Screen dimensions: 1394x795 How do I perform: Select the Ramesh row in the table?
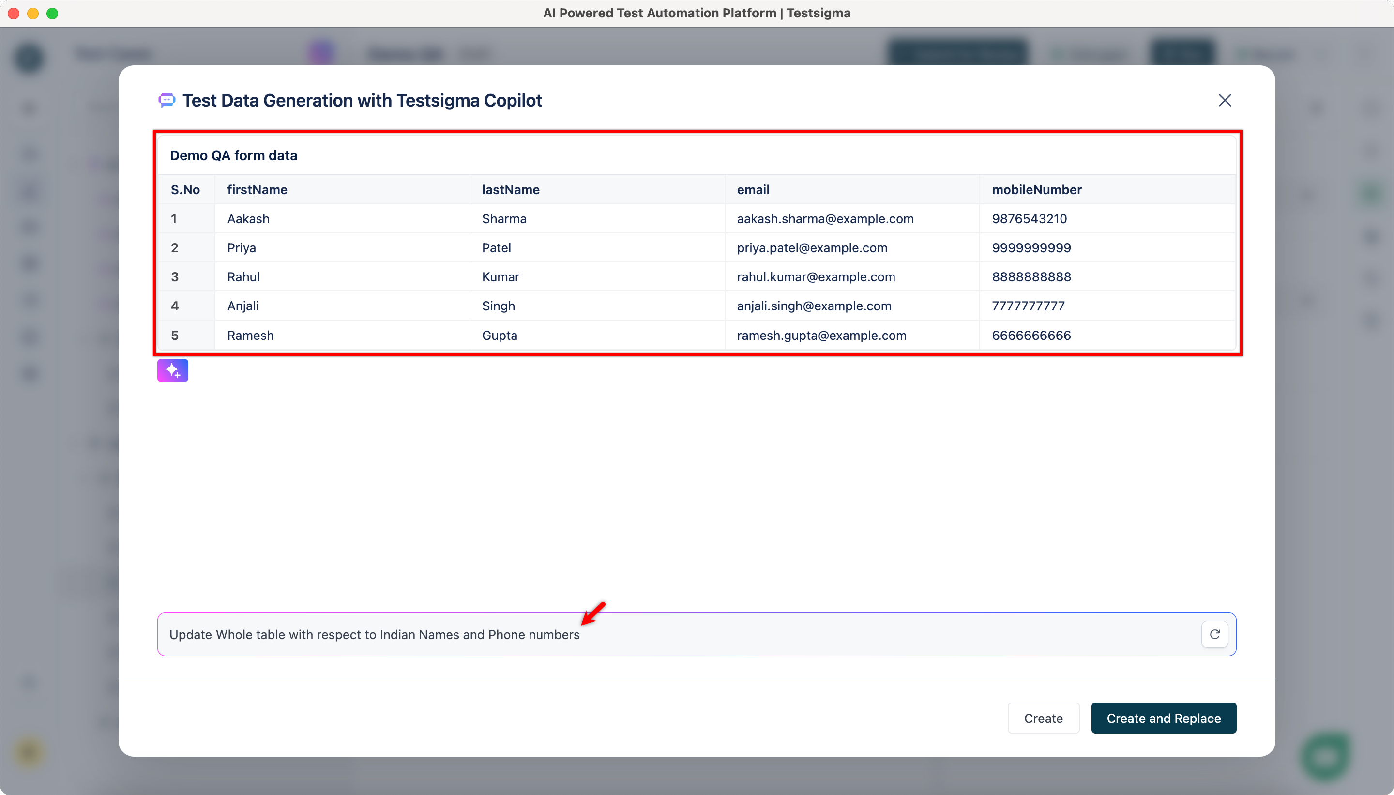(251, 335)
